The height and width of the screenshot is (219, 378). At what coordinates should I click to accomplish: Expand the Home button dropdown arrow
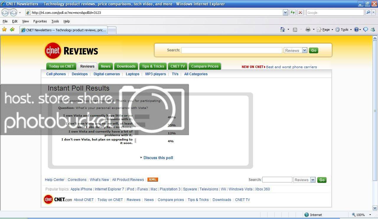click(x=288, y=30)
